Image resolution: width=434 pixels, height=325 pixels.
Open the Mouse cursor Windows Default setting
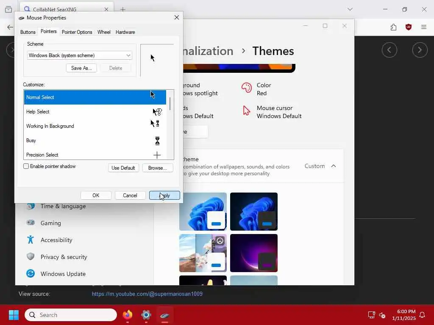pyautogui.click(x=272, y=112)
